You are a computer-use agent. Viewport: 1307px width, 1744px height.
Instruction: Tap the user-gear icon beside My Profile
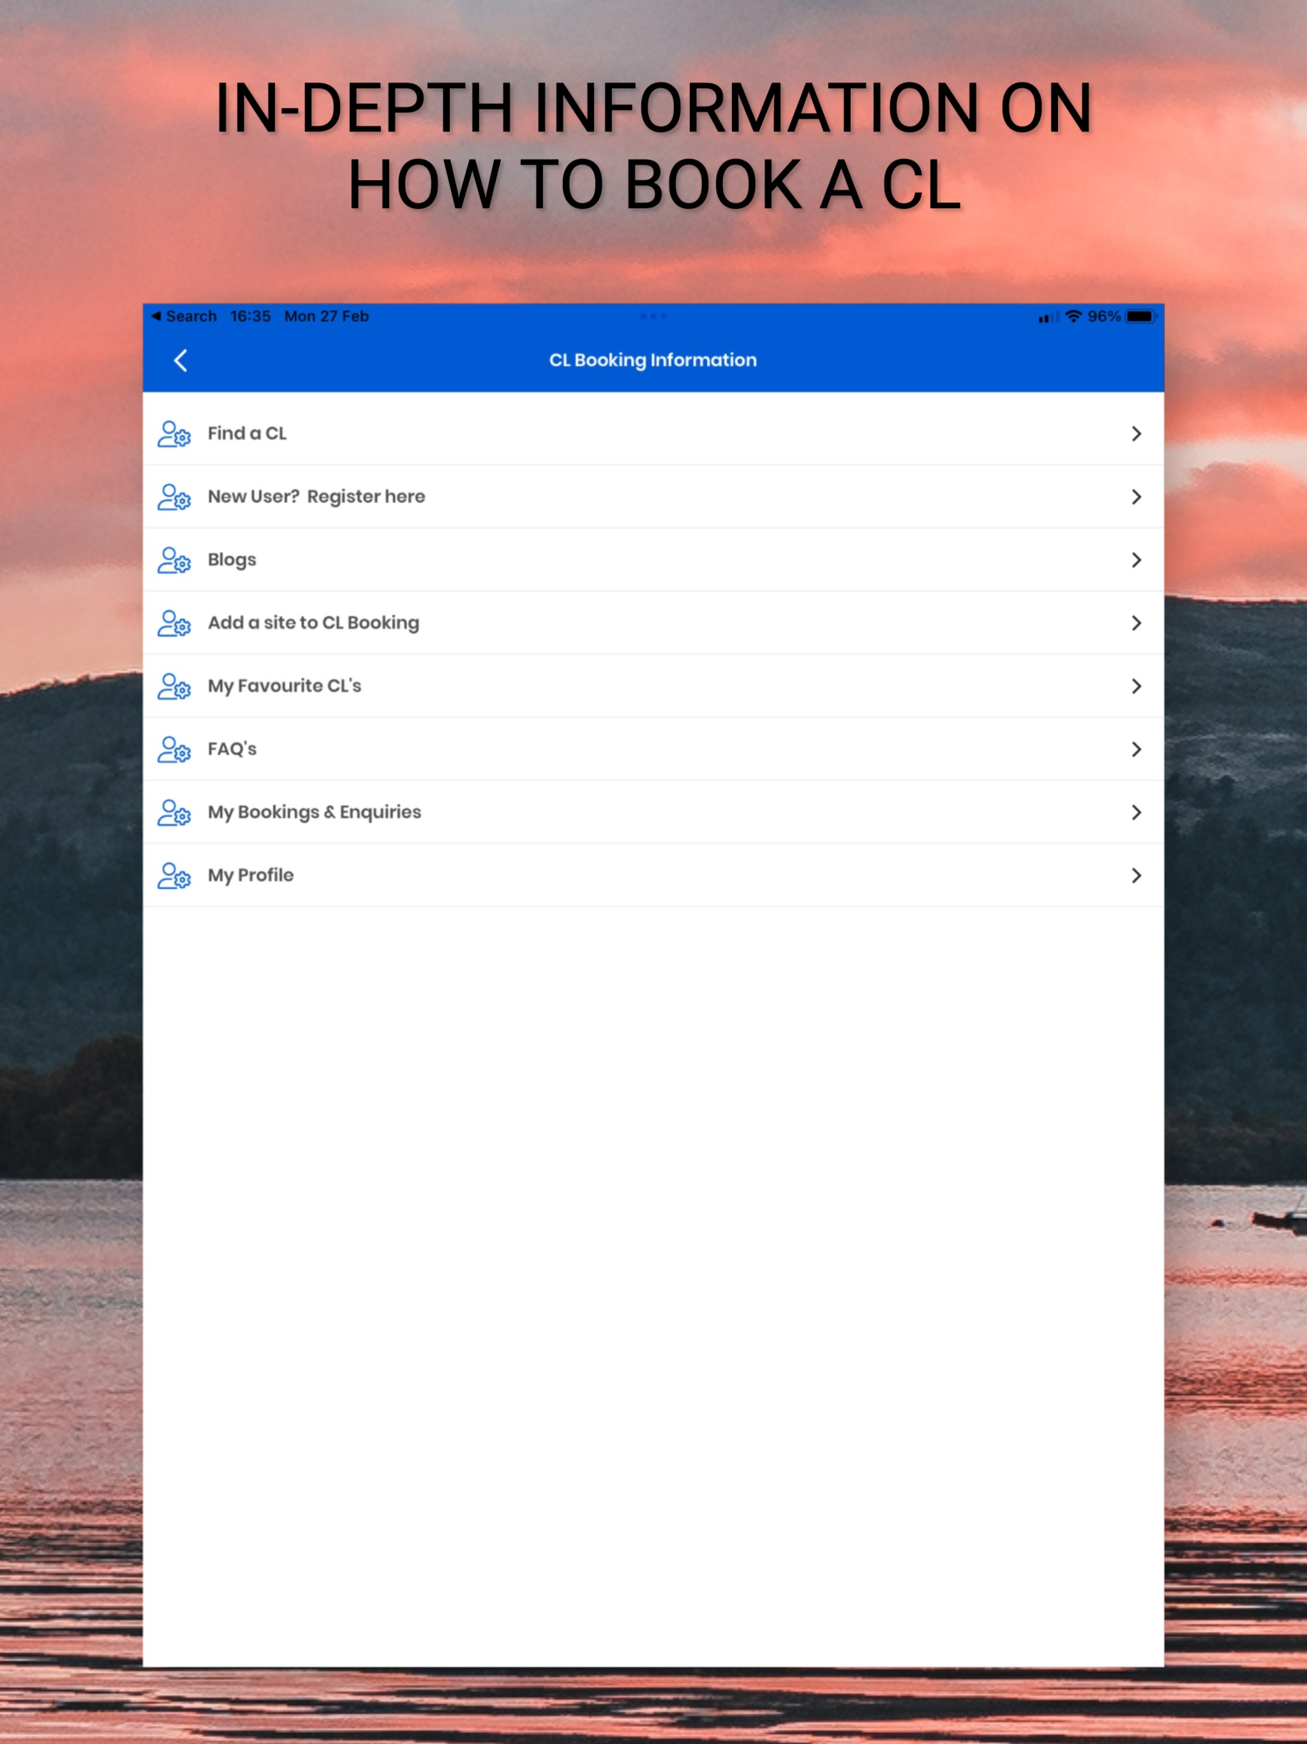pyautogui.click(x=174, y=875)
